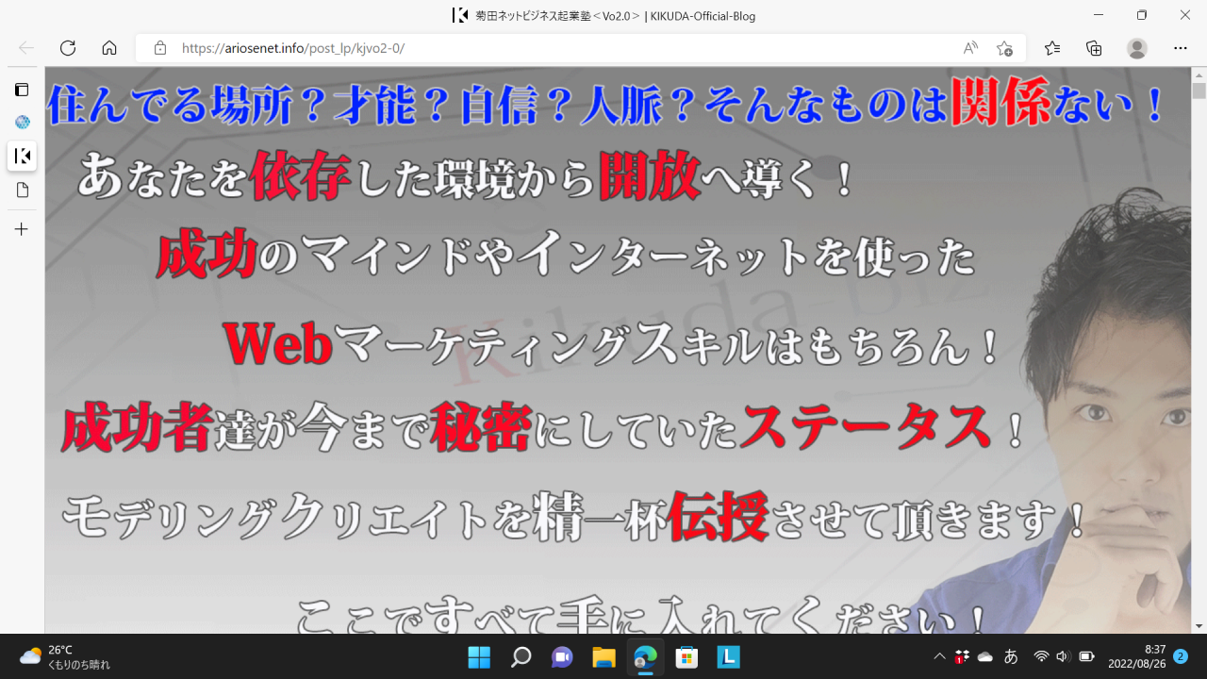Toggle the Japanese IME あ indicator

[1011, 656]
